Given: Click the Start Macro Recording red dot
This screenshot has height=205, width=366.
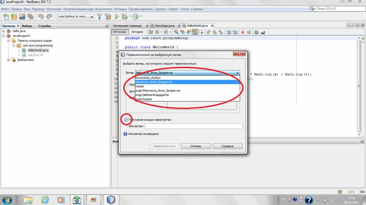Looking at the screenshot, I should (243, 32).
